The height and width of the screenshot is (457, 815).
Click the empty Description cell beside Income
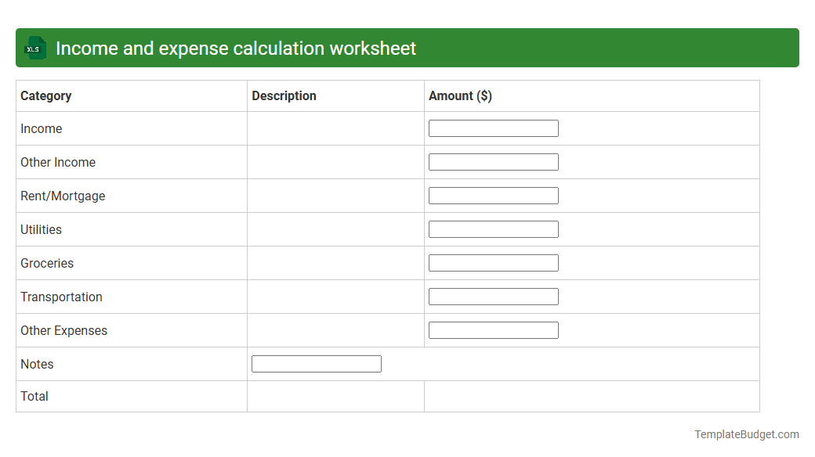pyautogui.click(x=335, y=128)
